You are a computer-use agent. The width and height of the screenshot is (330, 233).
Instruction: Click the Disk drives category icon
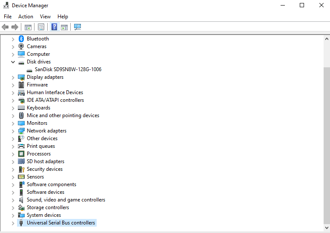tap(21, 63)
